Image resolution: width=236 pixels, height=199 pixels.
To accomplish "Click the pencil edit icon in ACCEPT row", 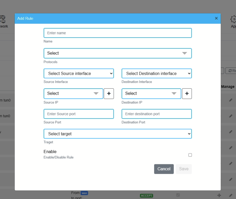I will click(231, 195).
